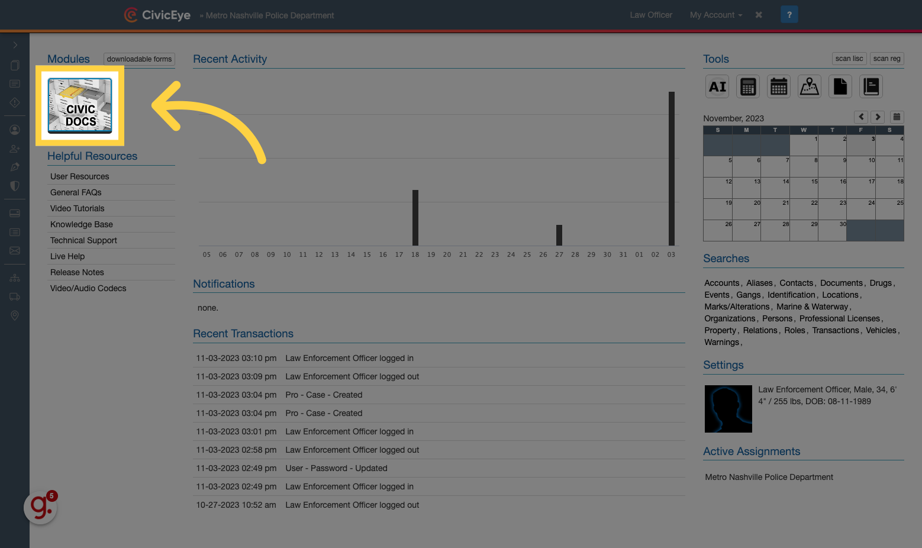This screenshot has width=922, height=548.
Task: Click Metro Nashville Police Department assignment
Action: (769, 477)
